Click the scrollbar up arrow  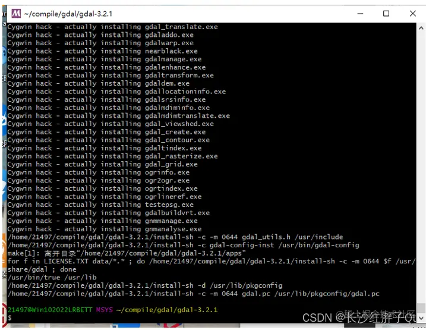[421, 28]
